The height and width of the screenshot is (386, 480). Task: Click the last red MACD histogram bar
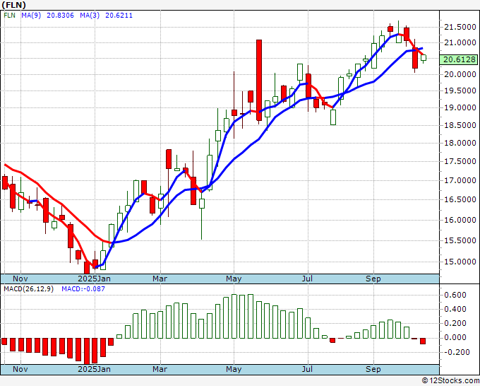pyautogui.click(x=423, y=341)
